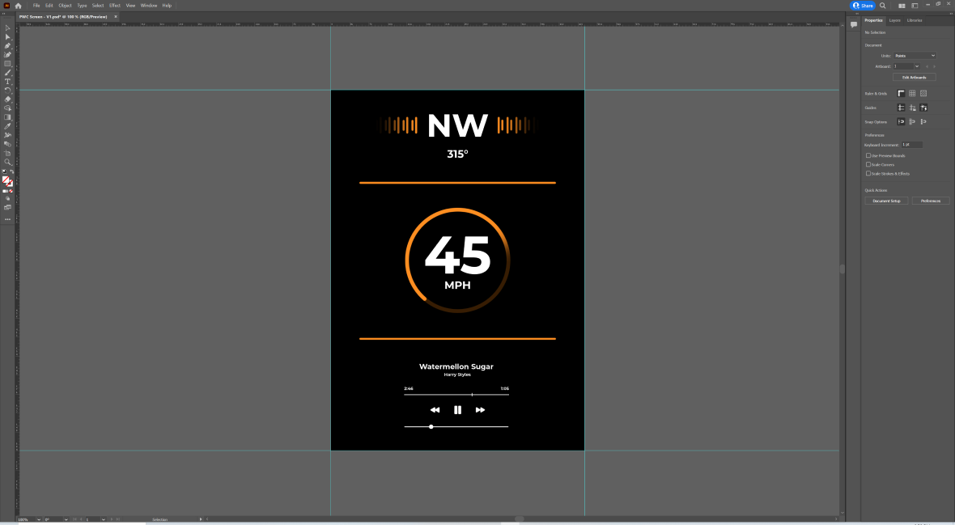Open Arrange Documents icon
The height and width of the screenshot is (525, 955).
[x=902, y=6]
